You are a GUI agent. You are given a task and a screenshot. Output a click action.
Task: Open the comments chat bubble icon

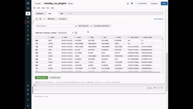tap(132, 3)
